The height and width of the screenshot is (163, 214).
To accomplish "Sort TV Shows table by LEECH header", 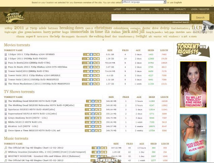I will (164, 97).
